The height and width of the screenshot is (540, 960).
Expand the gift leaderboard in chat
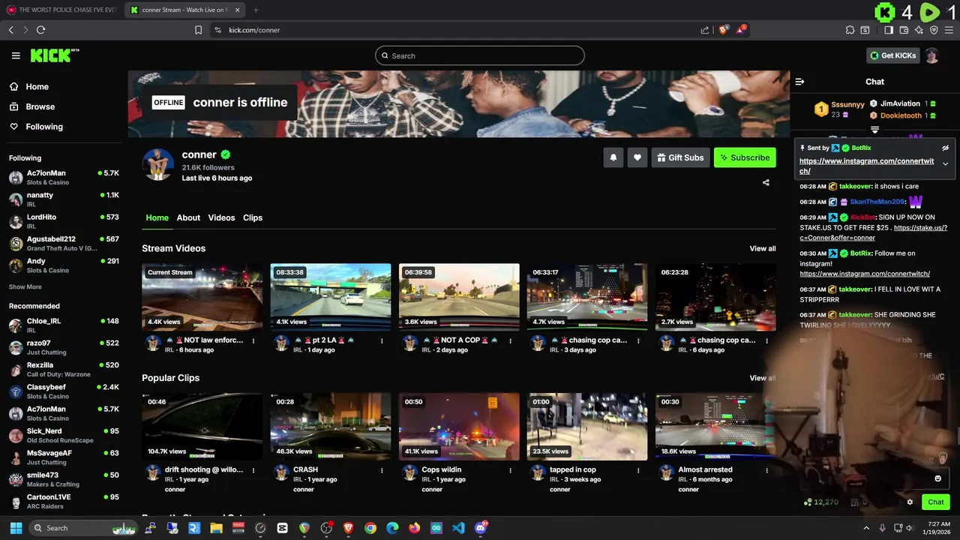(874, 130)
